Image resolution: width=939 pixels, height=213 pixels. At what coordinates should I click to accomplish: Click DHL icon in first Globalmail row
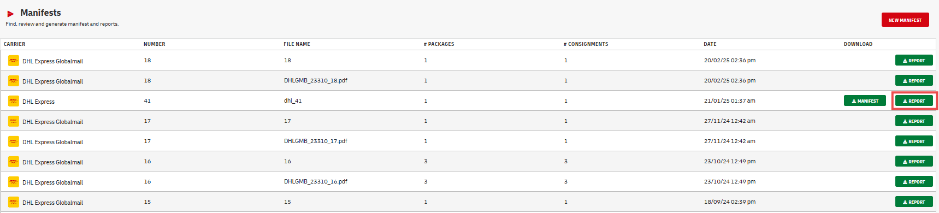pos(14,61)
